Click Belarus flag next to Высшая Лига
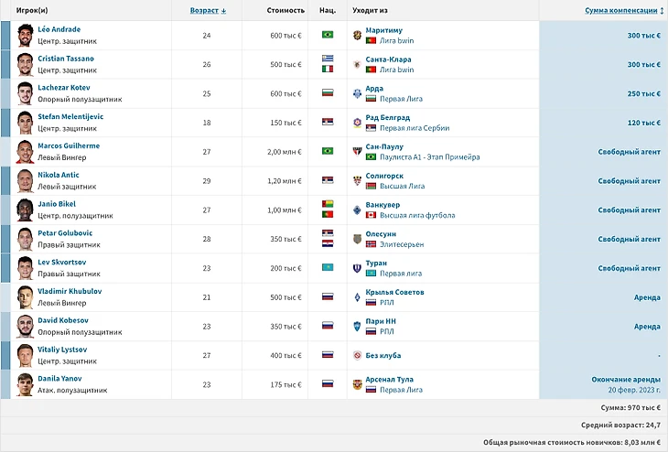668x452 pixels. point(372,186)
